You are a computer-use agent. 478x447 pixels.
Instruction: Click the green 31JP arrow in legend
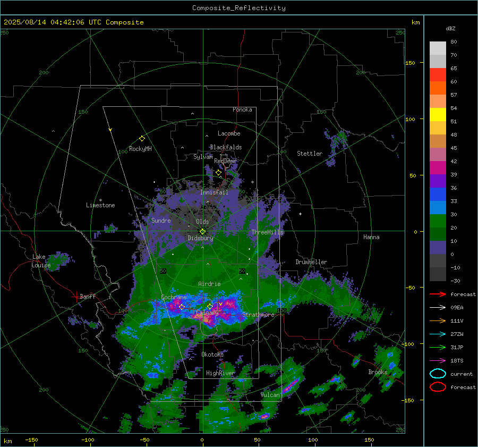point(438,347)
